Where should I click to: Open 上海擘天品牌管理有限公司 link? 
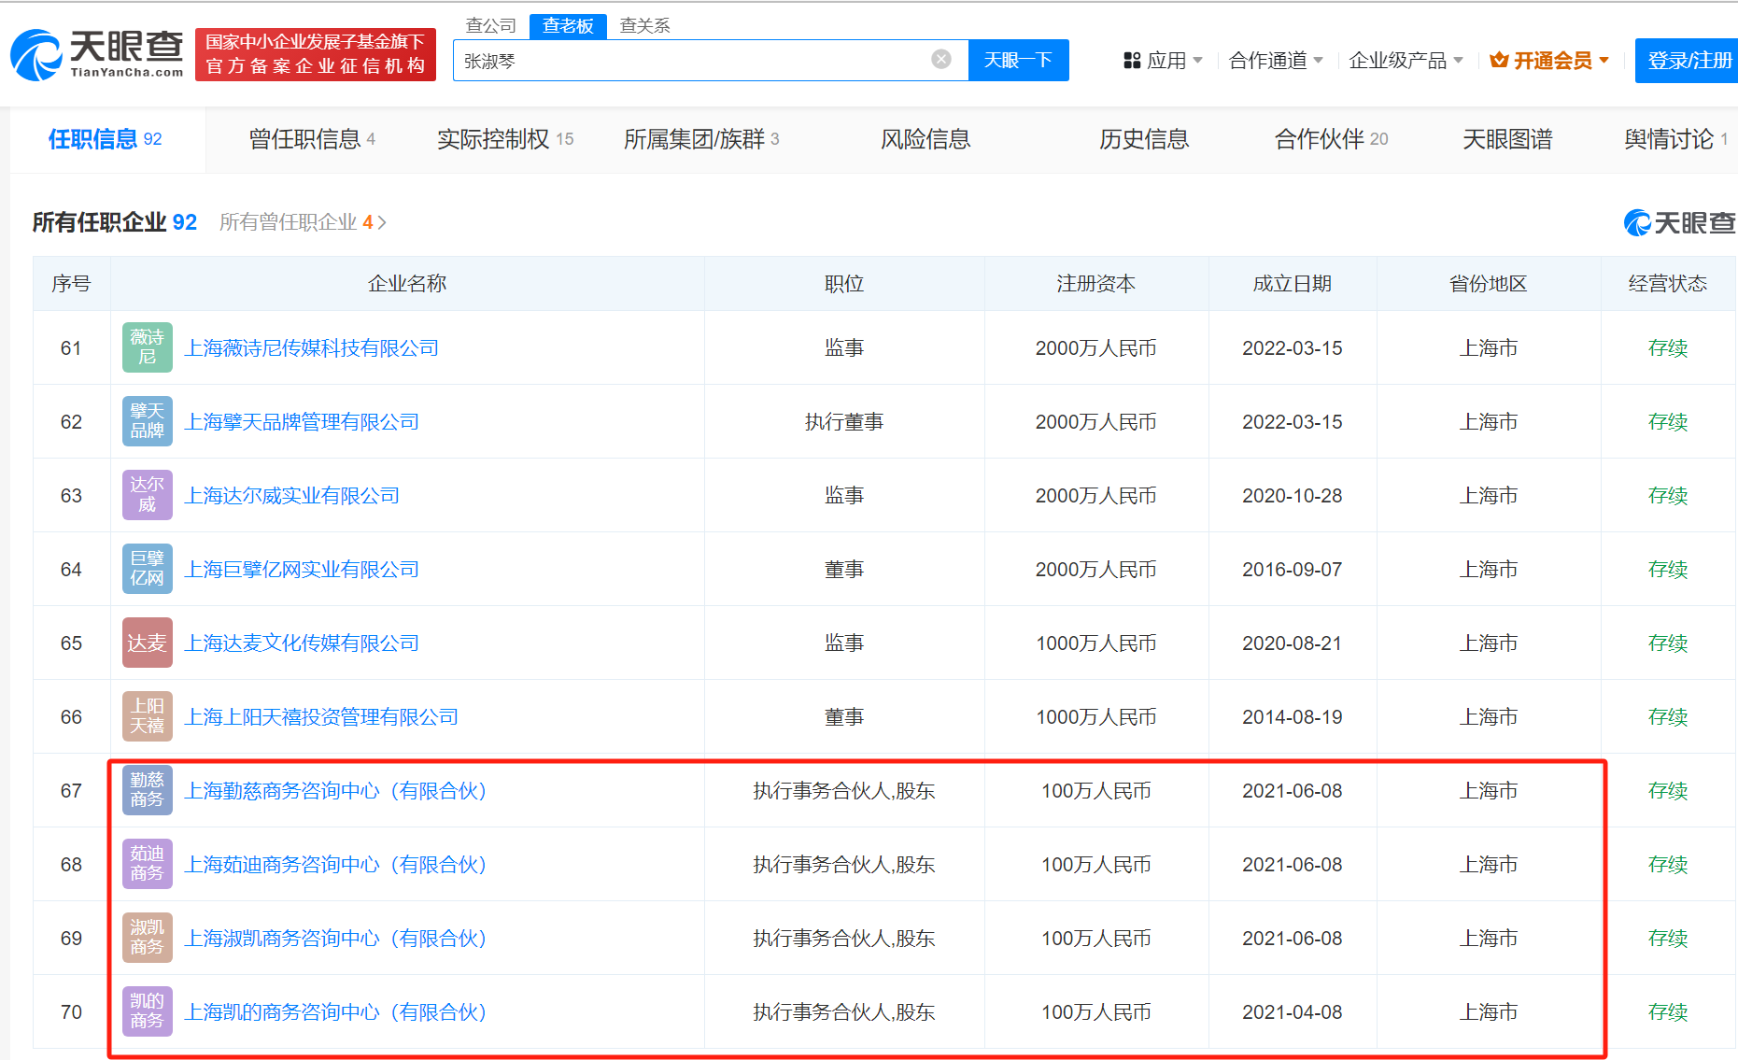pos(302,421)
